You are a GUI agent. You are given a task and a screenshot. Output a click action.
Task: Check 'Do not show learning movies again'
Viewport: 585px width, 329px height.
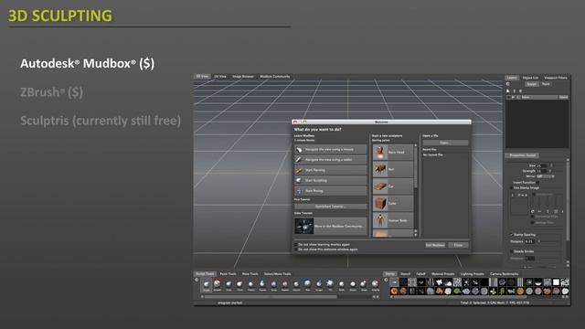[x=296, y=245]
